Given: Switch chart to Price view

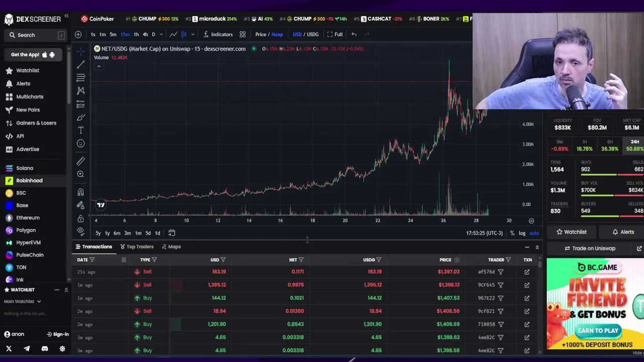Looking at the screenshot, I should [261, 34].
